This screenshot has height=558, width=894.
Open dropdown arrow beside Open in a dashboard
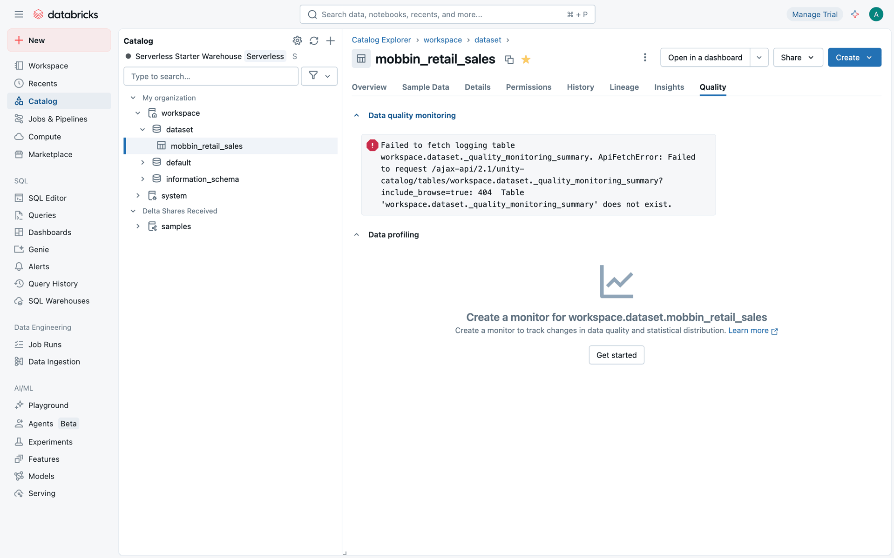coord(759,57)
